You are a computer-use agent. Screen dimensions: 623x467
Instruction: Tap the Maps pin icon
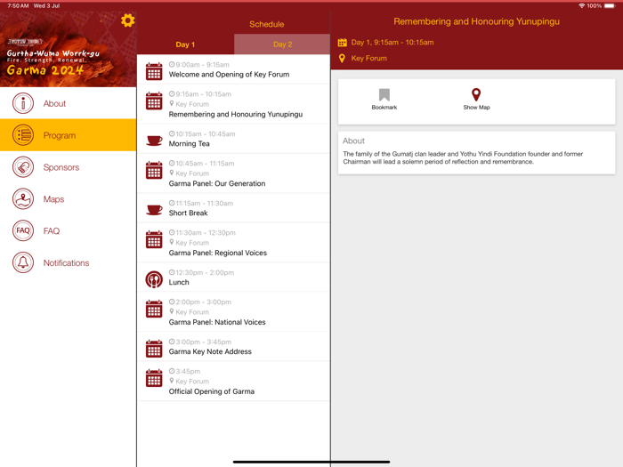(23, 198)
